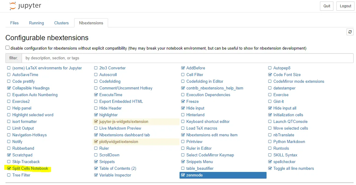356x185 pixels.
Task: Select the zenmode extension entry
Action: (194, 175)
